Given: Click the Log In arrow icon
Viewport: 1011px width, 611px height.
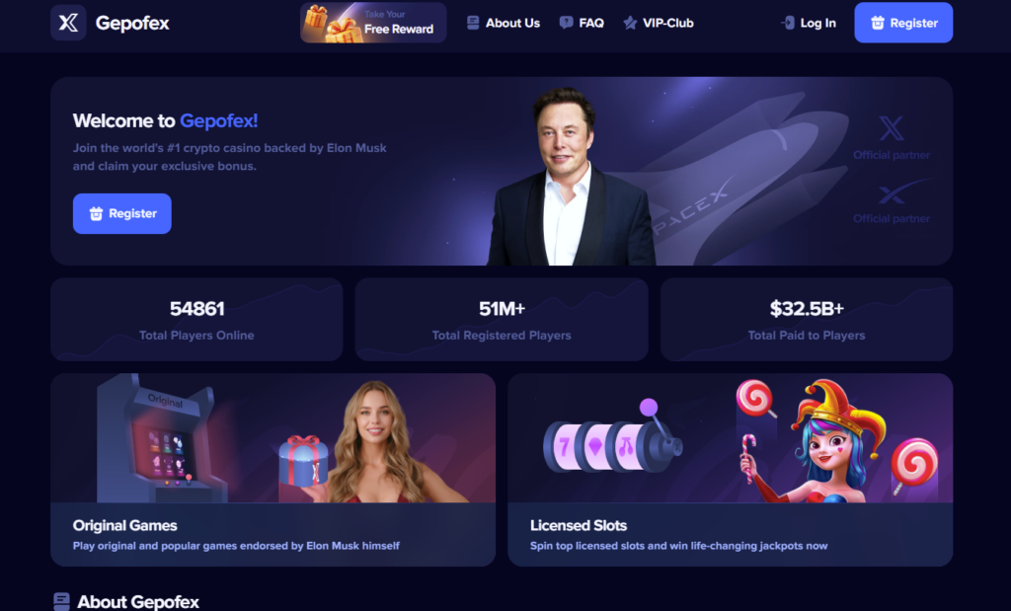Looking at the screenshot, I should (x=787, y=23).
